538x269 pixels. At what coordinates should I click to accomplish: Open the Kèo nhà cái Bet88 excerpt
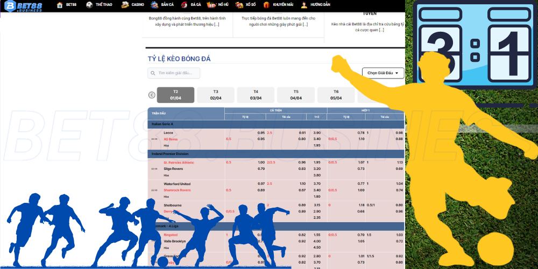point(368,27)
